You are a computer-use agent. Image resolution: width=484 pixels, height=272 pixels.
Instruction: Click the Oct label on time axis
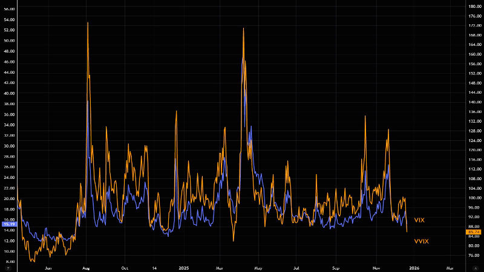(124, 267)
